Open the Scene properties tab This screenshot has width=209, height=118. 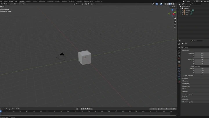point(179,56)
